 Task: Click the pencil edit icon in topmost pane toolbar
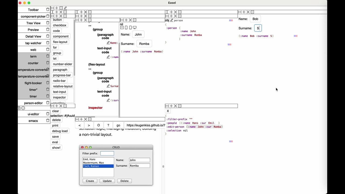(65, 8)
